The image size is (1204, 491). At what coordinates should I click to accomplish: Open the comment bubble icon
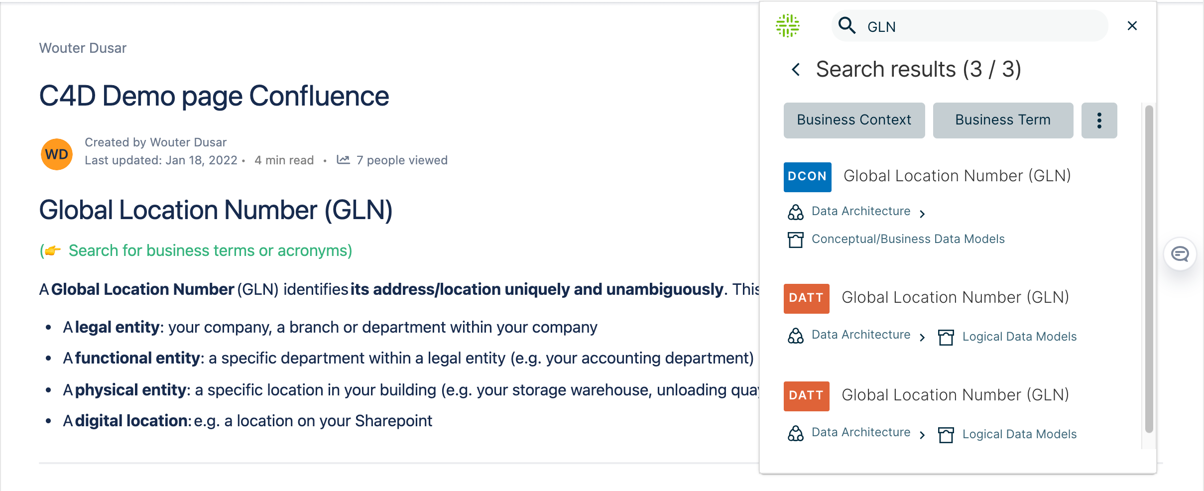[x=1180, y=254]
